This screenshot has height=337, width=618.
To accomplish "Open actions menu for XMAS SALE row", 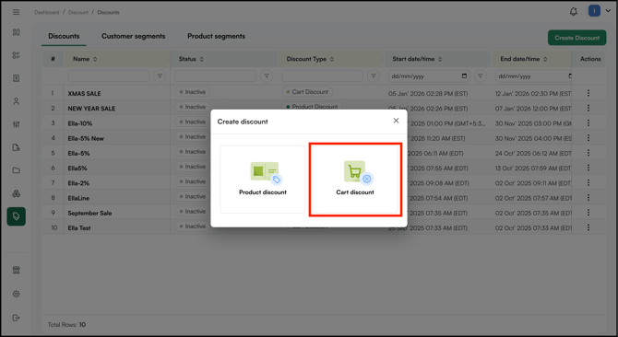I will pos(588,93).
